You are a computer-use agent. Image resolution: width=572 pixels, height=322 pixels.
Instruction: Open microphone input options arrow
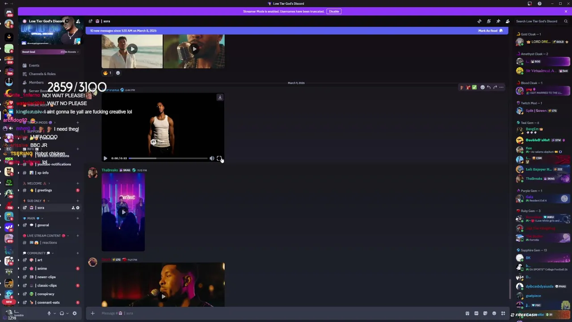(55, 314)
